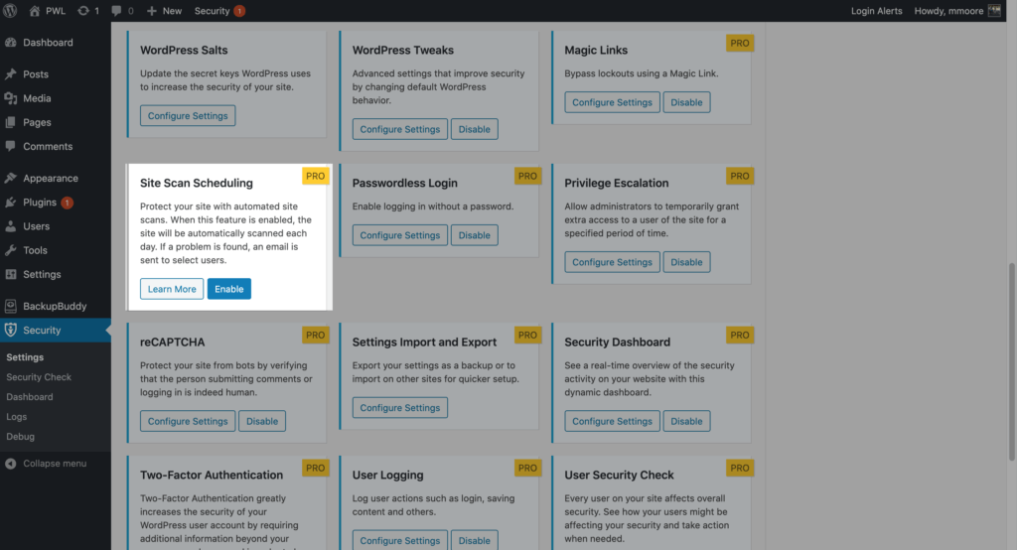Click the Pages icon in sidebar
This screenshot has width=1017, height=550.
(10, 122)
